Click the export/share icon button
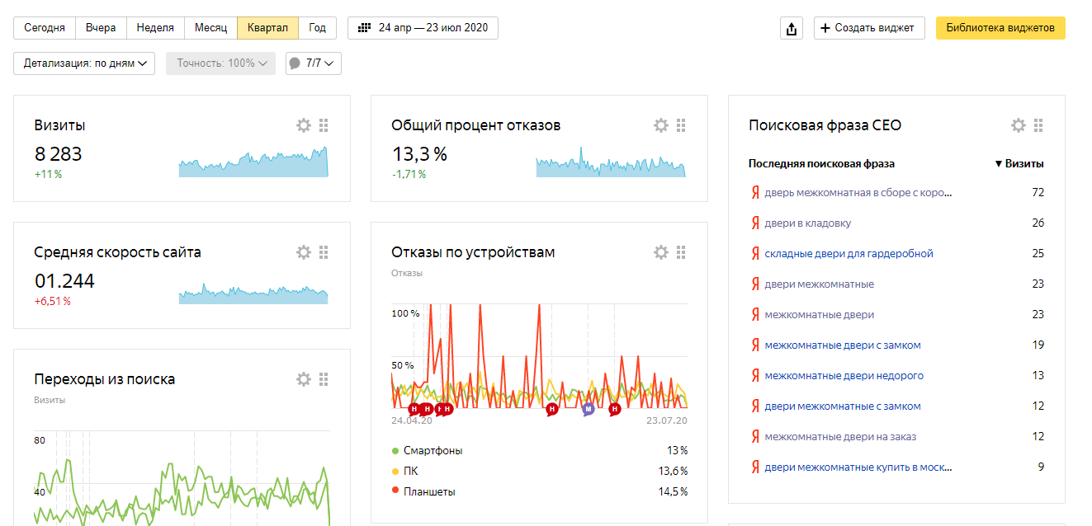 point(792,28)
